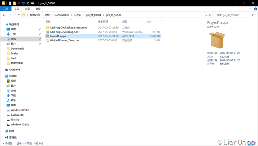Click the properties checkmark icon in title bar
The image size is (258, 146).
(x=10, y=3)
